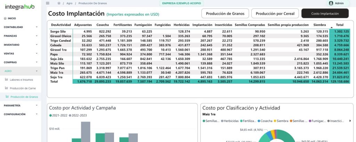Click the Agro breadcrumb link
The image size is (356, 142).
[69, 3]
